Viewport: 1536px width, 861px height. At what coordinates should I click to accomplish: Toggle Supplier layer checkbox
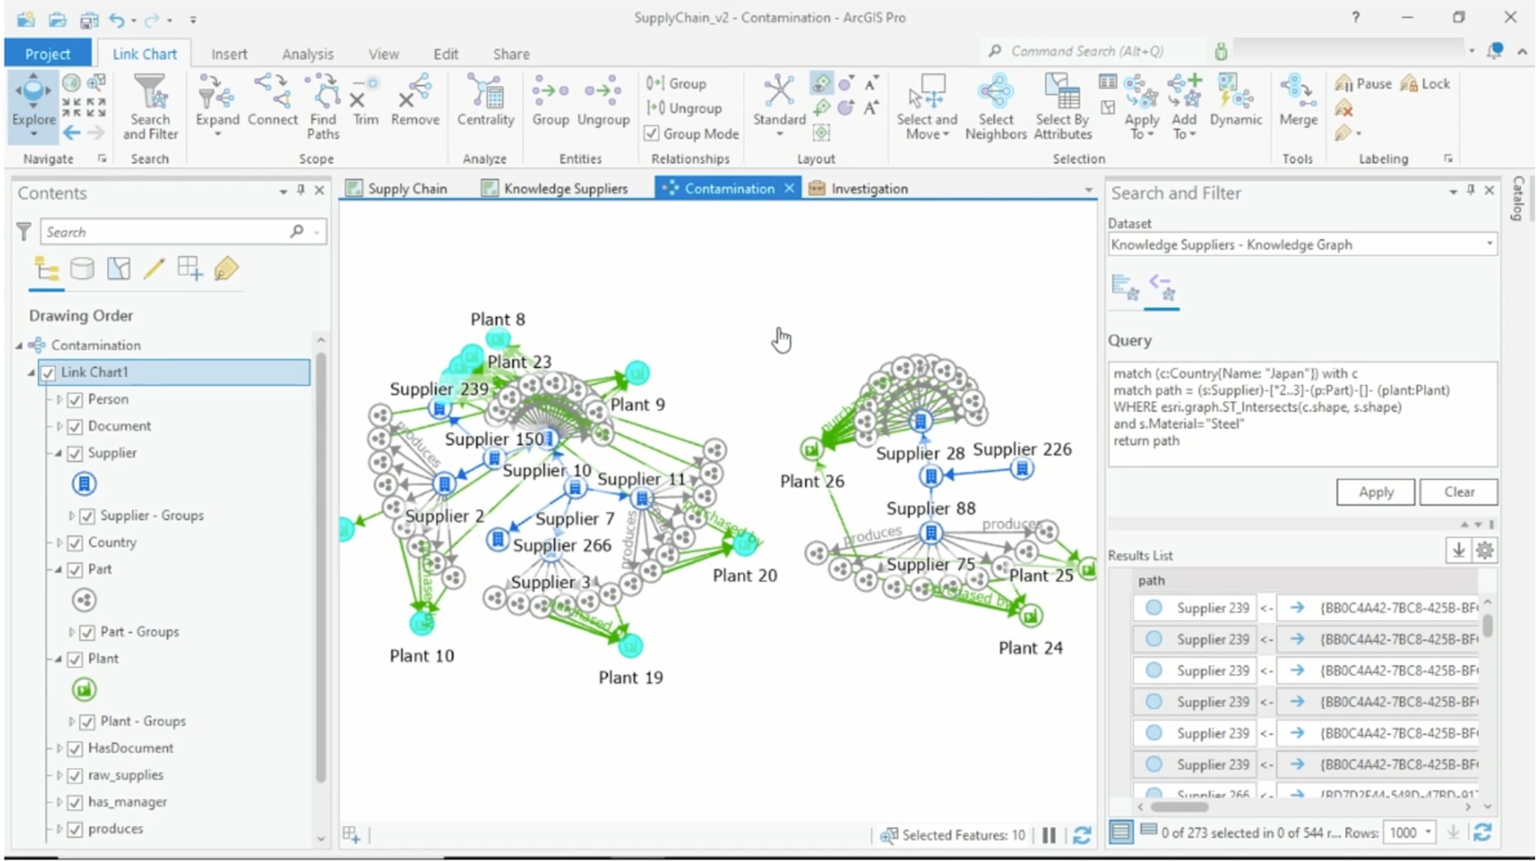[74, 454]
